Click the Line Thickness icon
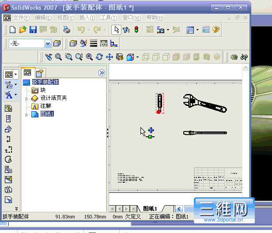The height and width of the screenshot is (233, 272). click(x=94, y=43)
